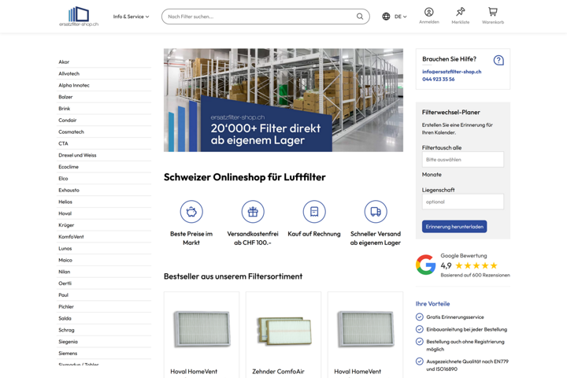Open the Filtertausch alle dropdown
The width and height of the screenshot is (567, 378).
click(x=462, y=160)
